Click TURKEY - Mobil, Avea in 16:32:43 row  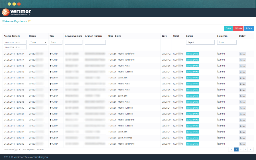click(119, 102)
